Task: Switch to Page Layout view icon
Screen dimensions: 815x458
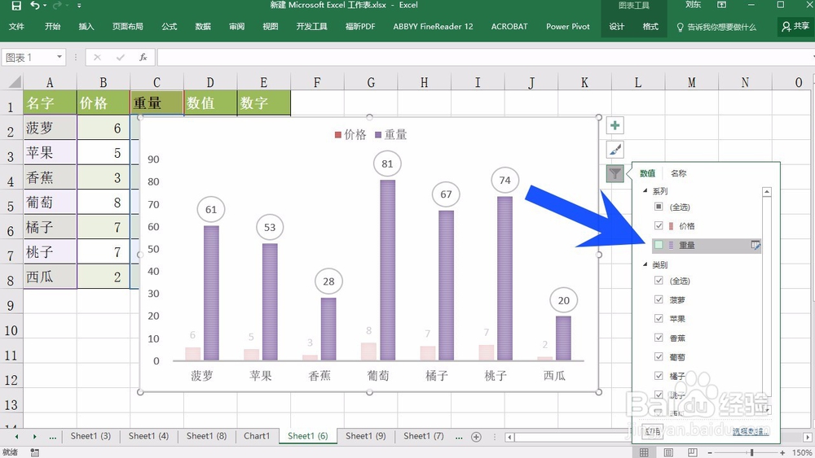Action: (x=668, y=452)
